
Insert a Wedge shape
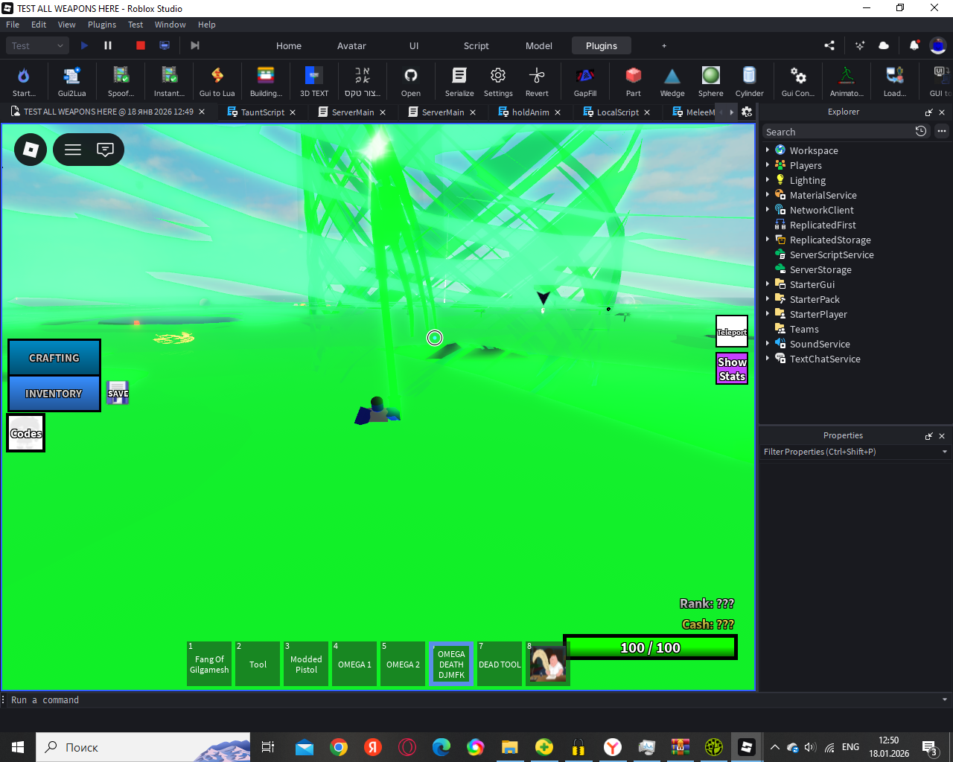672,81
